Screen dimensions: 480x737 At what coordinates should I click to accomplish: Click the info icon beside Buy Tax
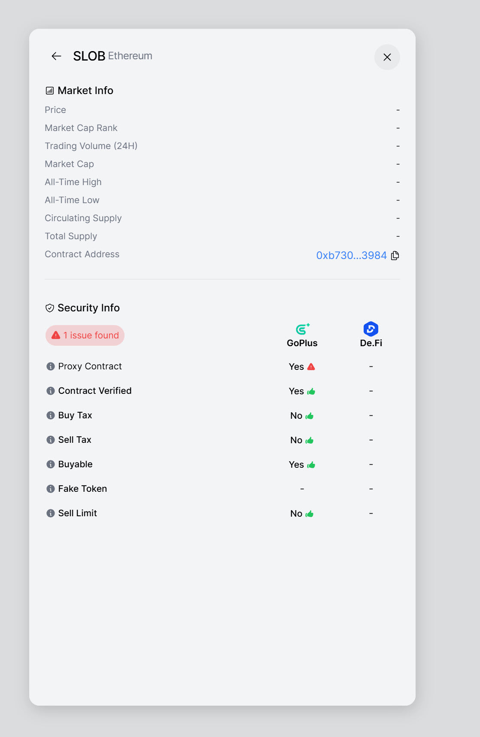pyautogui.click(x=51, y=415)
